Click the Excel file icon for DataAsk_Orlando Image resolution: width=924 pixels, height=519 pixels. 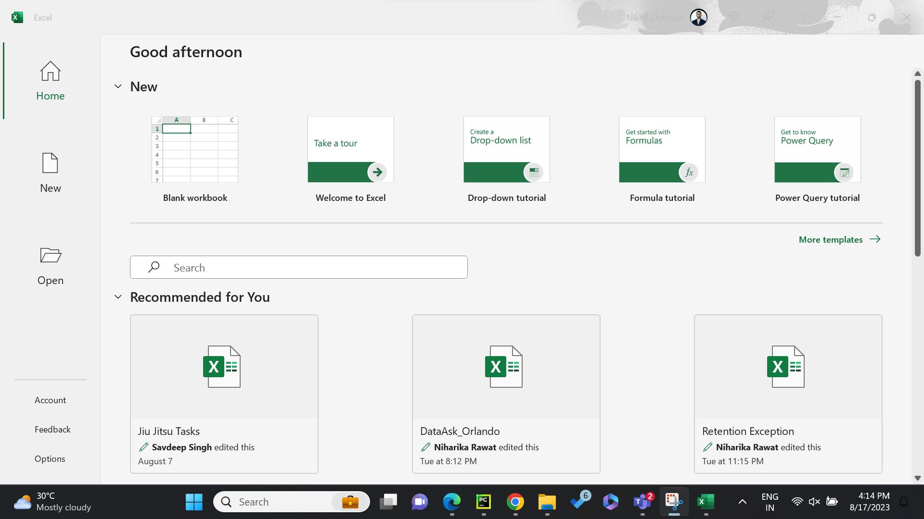[504, 367]
